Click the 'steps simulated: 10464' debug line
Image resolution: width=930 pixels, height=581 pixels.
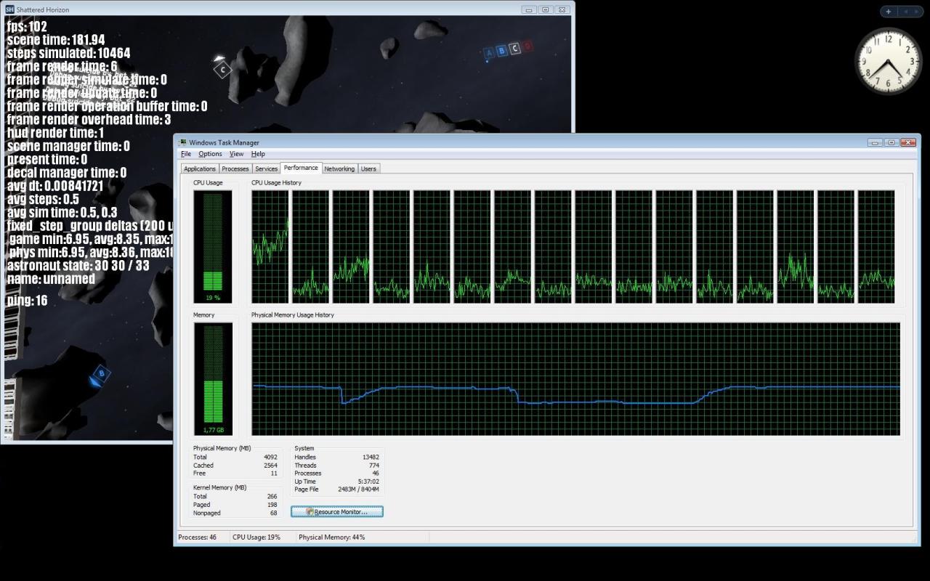69,53
